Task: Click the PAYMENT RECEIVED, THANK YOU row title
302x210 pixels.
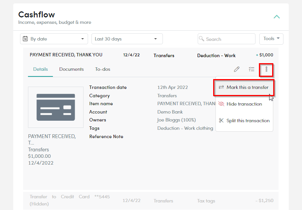Action: click(66, 55)
